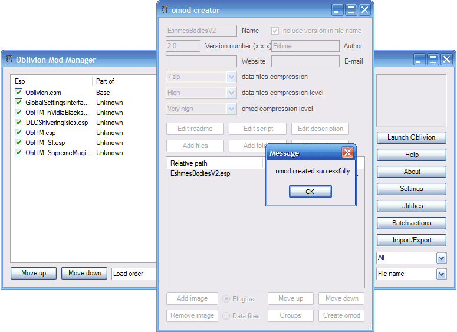Toggle the Obl-IM_SupremeMagi... checkbox
This screenshot has height=332, width=457.
pos(19,153)
